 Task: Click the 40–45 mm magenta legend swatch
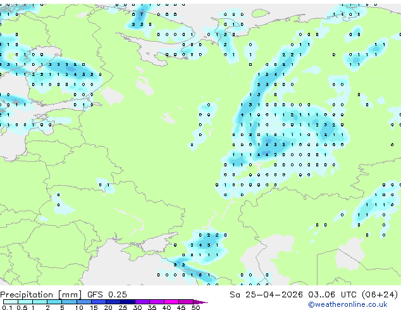pyautogui.click(x=171, y=302)
